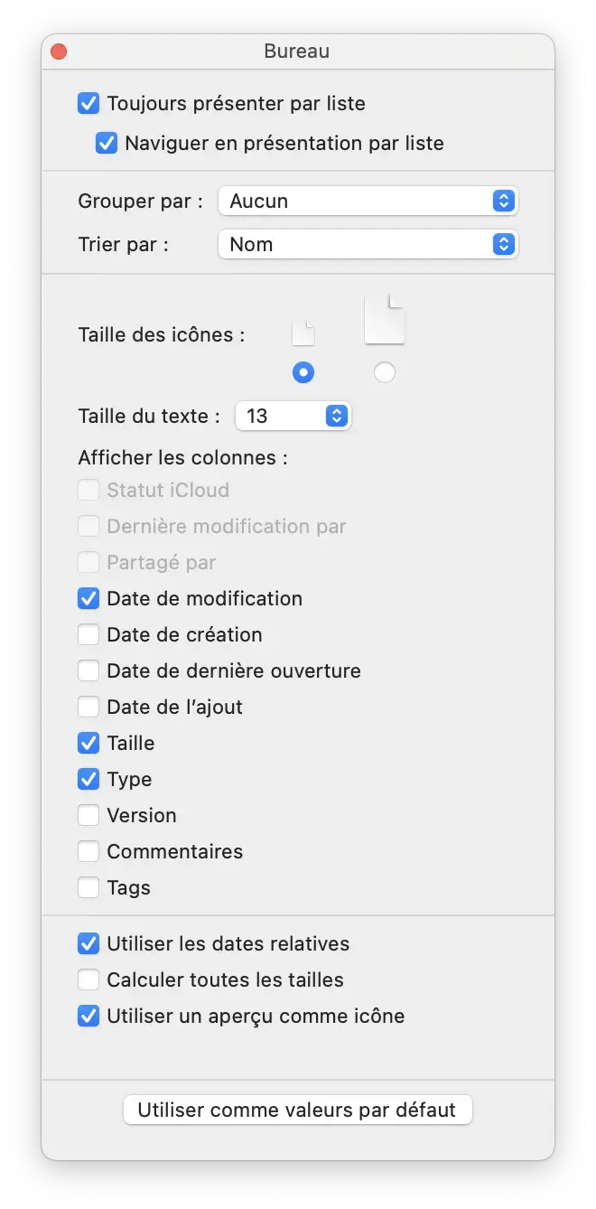This screenshot has height=1209, width=596.
Task: Uncheck the "Taille" column
Action: [x=88, y=743]
